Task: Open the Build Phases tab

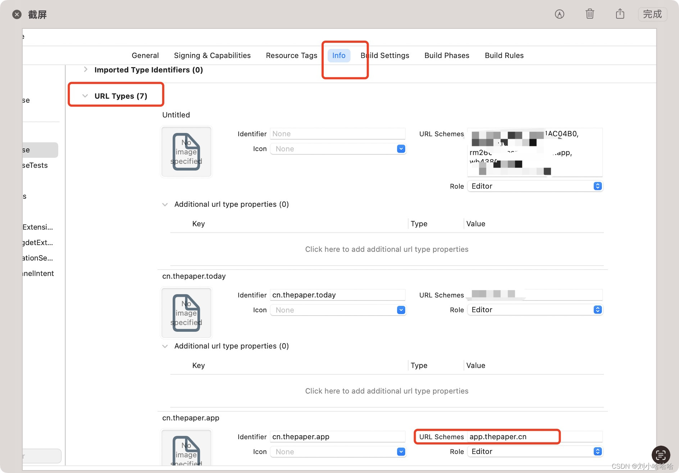Action: 447,55
